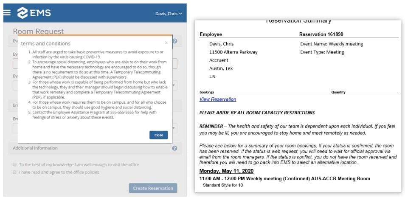Click the Create Reservation button
Image resolution: width=405 pixels, height=201 pixels.
(153, 188)
